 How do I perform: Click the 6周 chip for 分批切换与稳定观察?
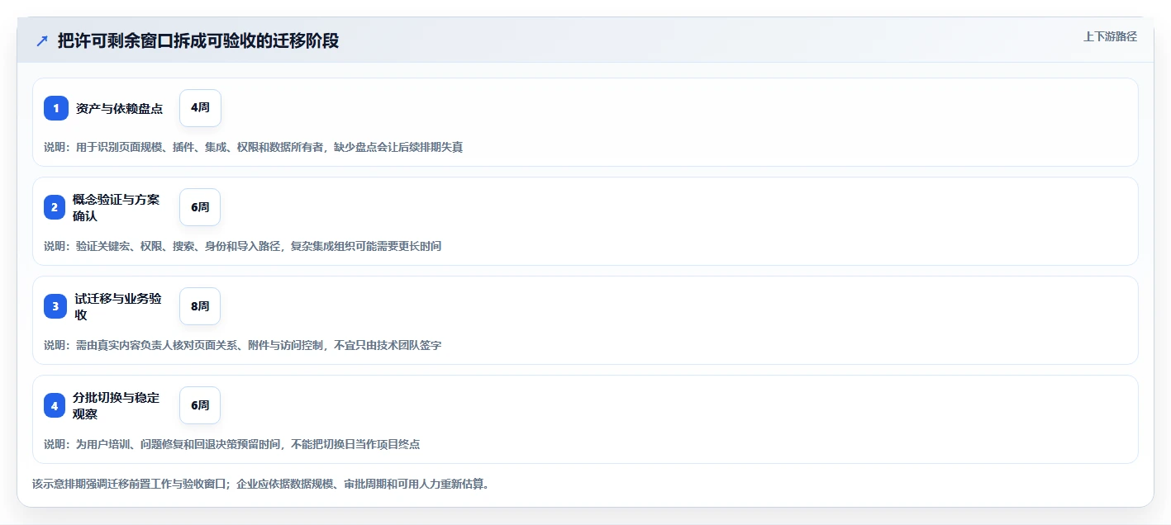pos(200,405)
